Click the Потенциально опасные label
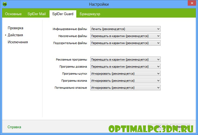The image size is (198, 135). point(71,88)
